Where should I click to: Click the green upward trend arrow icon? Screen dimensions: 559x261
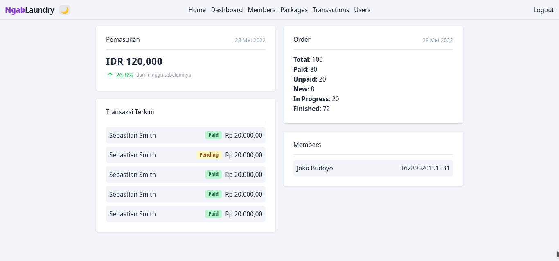(110, 75)
